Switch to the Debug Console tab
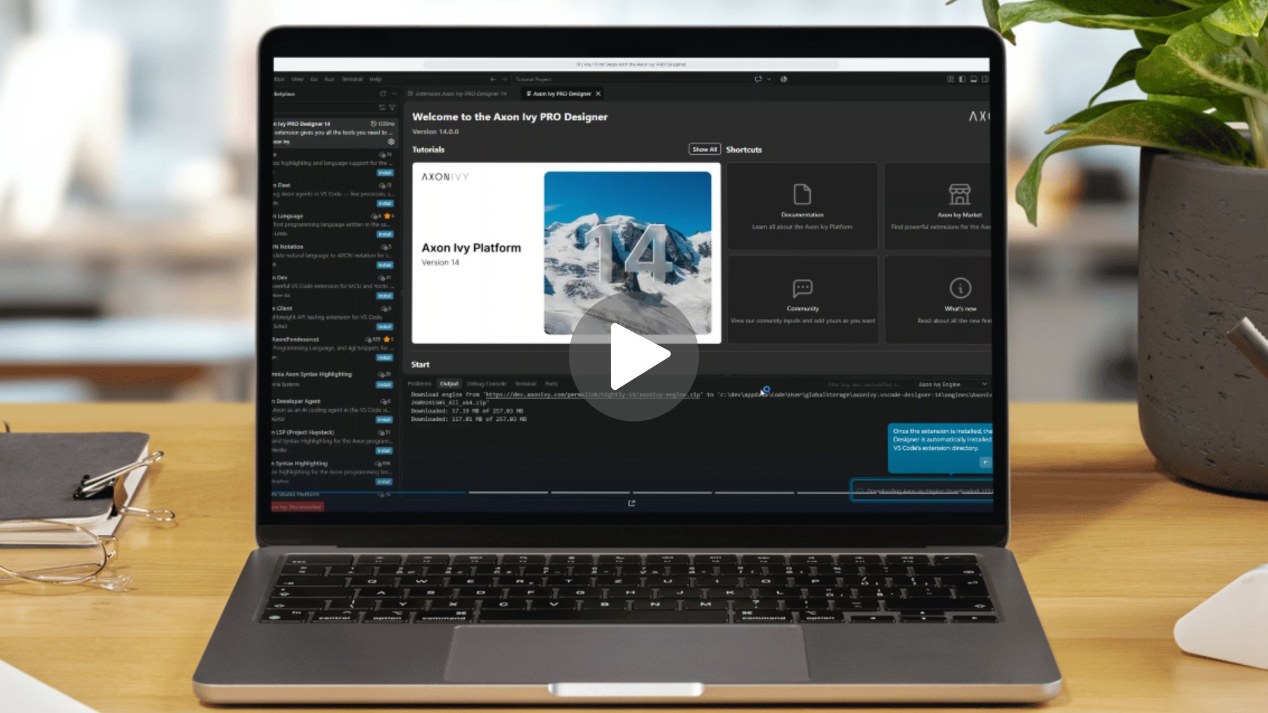1268x713 pixels. pos(486,384)
